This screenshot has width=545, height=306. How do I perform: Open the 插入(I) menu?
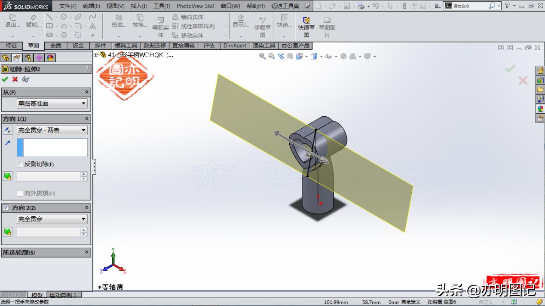tap(138, 6)
